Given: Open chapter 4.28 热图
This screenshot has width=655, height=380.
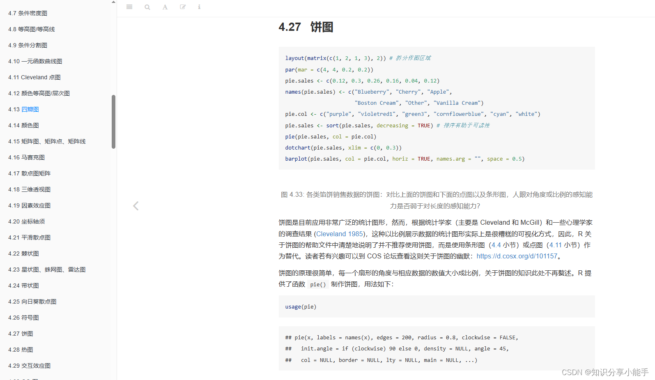Looking at the screenshot, I should [21, 350].
